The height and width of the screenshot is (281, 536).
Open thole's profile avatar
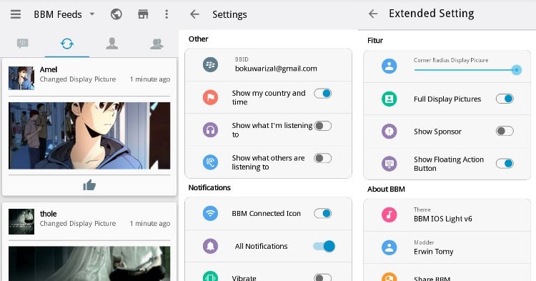[x=21, y=222]
